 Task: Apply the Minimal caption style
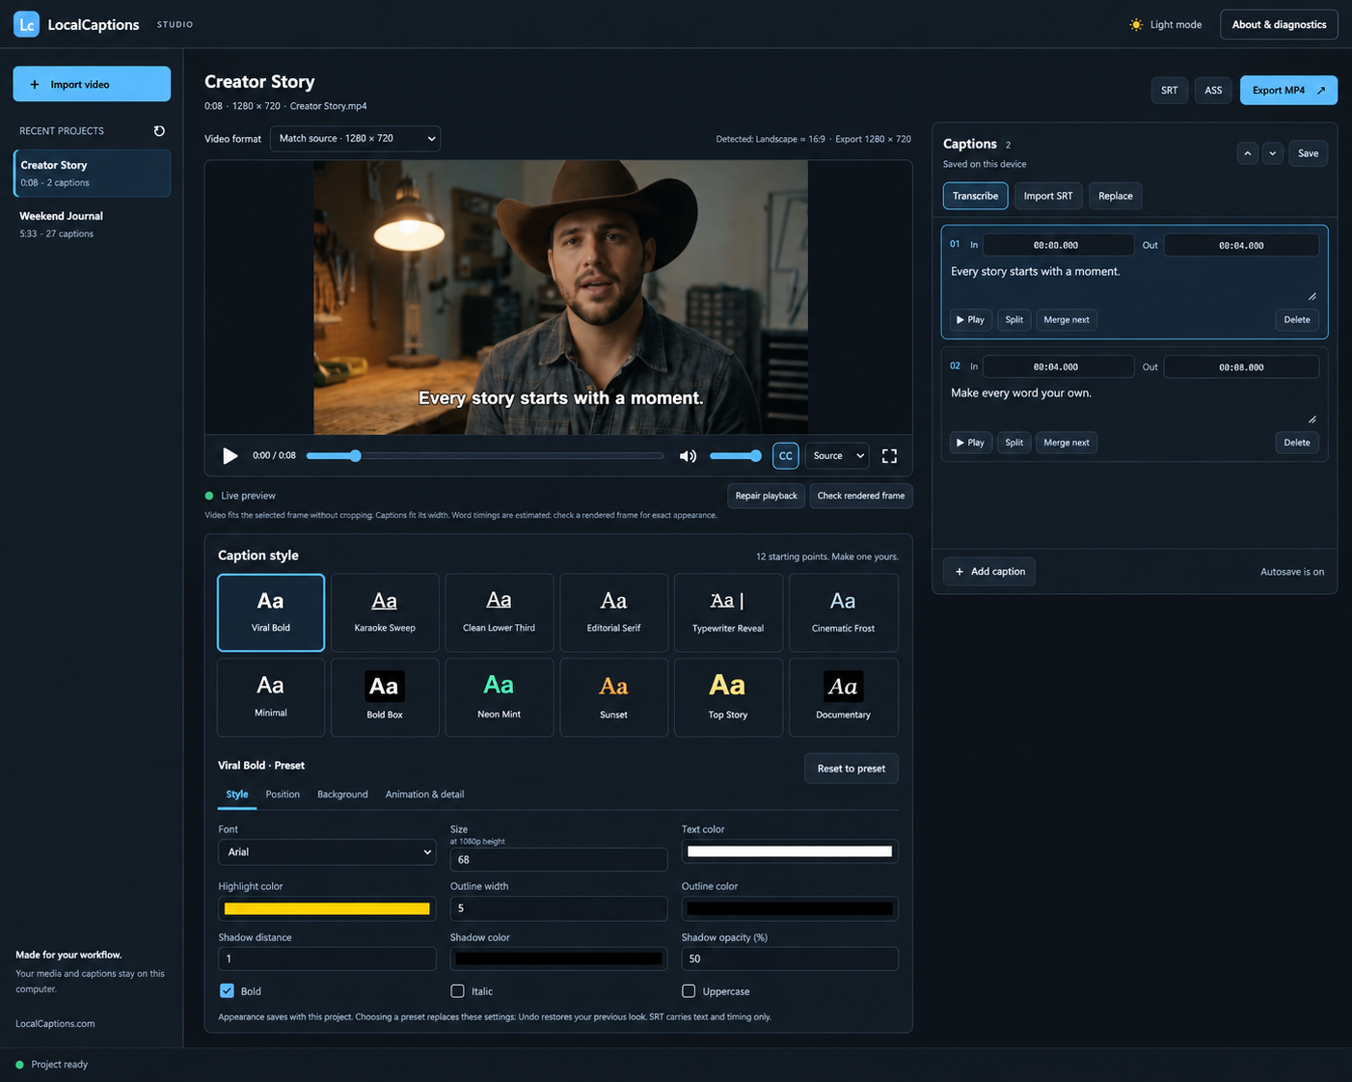(271, 697)
